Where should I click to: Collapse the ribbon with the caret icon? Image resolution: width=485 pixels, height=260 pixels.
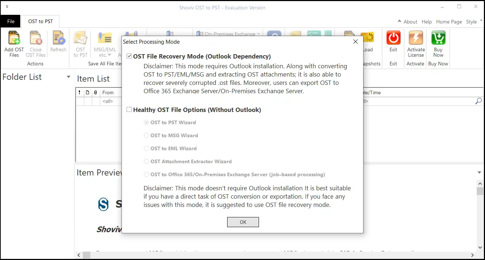[399, 21]
